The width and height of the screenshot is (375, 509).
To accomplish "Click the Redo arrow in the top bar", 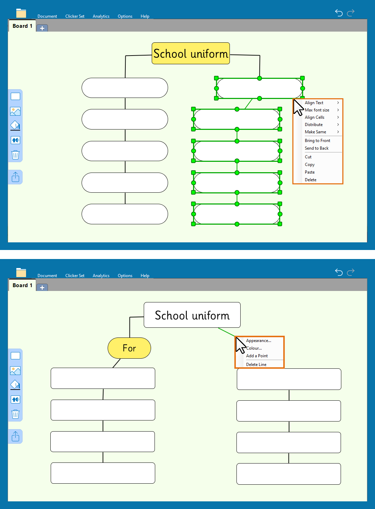I will (x=351, y=13).
